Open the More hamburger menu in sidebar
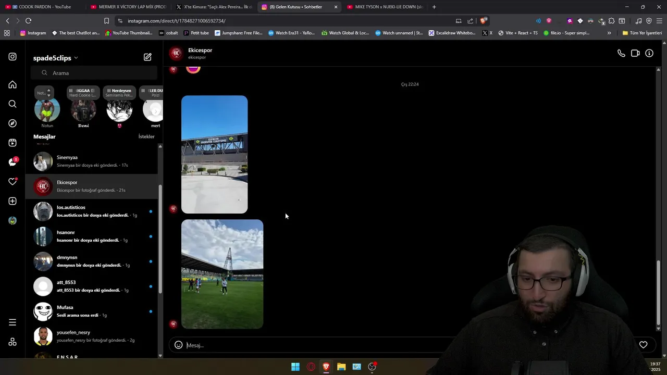 [13, 322]
